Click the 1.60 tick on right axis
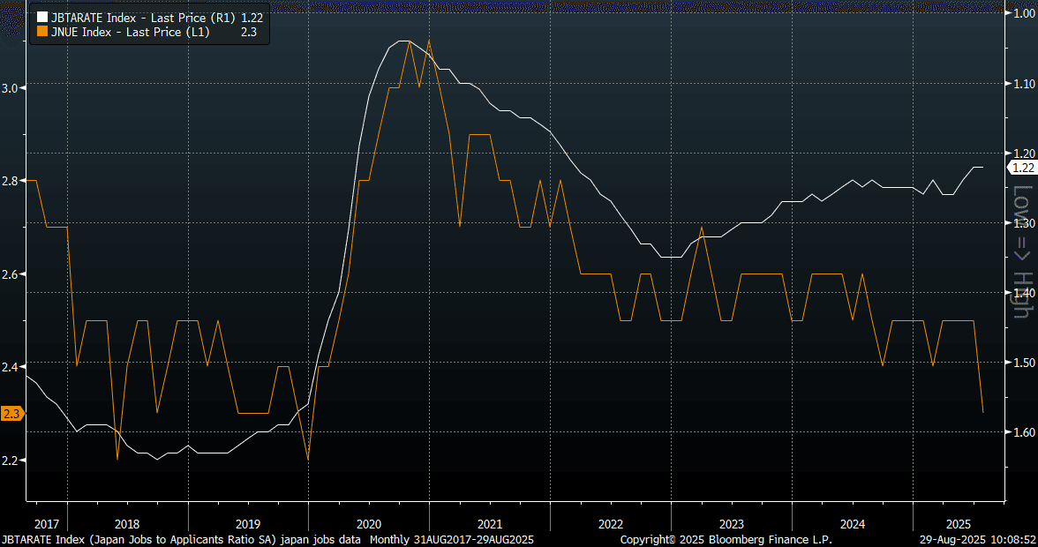The image size is (1038, 547). pos(1022,432)
